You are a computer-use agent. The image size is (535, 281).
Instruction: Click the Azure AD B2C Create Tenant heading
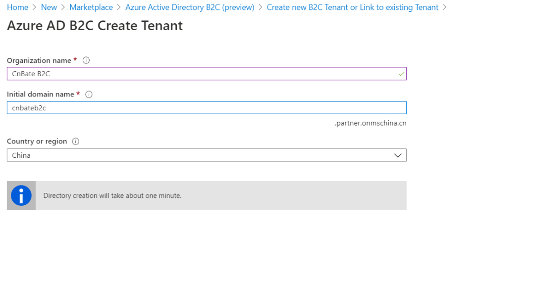coord(95,26)
